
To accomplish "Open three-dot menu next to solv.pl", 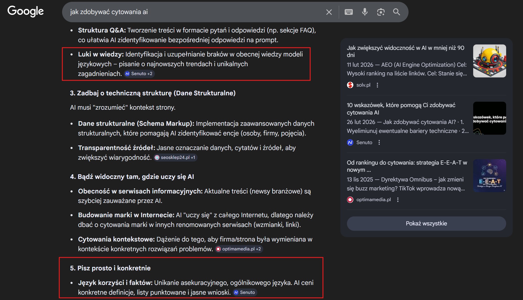I will click(x=377, y=85).
